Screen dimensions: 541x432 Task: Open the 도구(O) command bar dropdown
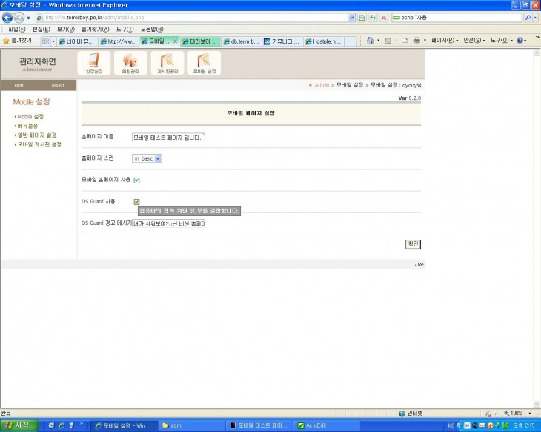(x=502, y=41)
